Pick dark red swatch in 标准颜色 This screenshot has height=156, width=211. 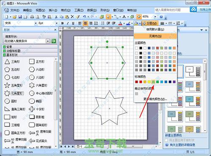pos(136,82)
